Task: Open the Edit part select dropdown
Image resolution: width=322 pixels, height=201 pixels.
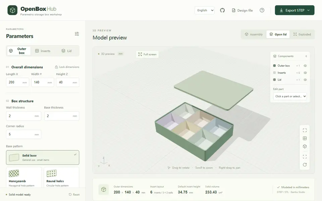Action: pyautogui.click(x=290, y=96)
